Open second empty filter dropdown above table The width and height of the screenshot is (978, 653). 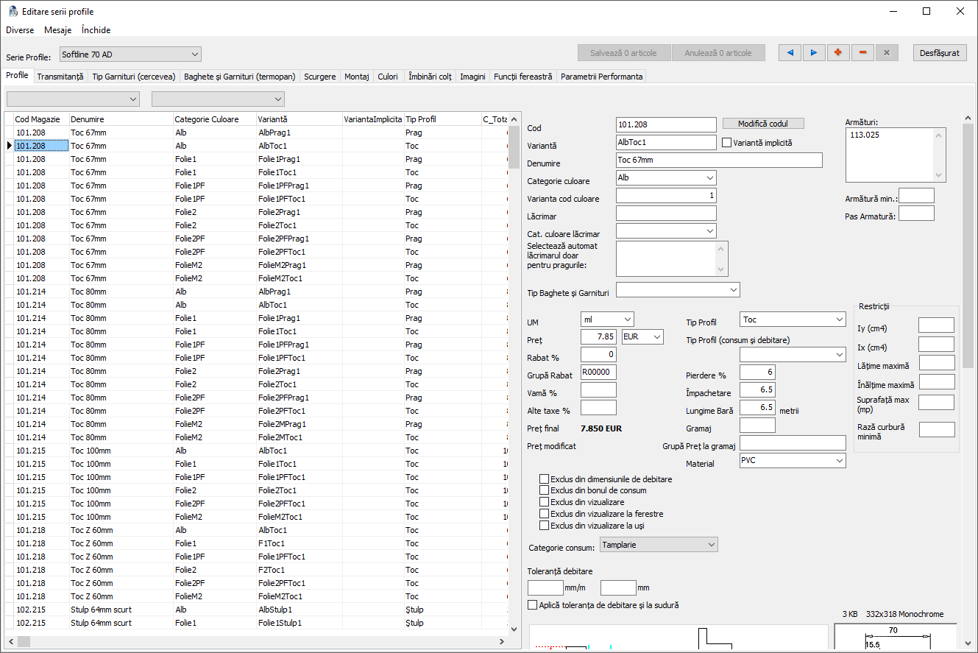pos(218,99)
